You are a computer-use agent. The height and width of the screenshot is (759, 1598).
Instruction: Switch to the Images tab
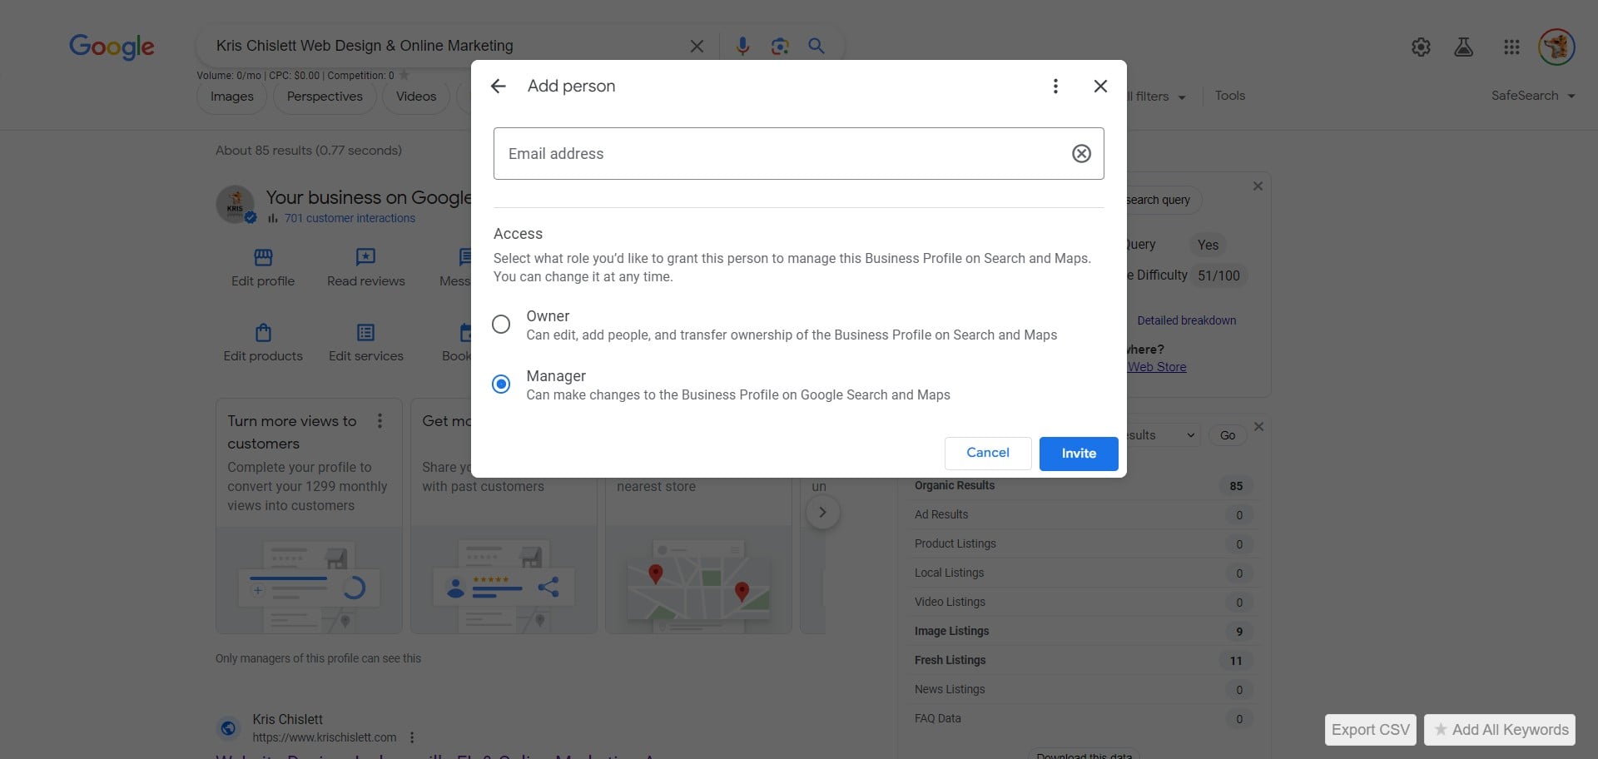pyautogui.click(x=232, y=97)
